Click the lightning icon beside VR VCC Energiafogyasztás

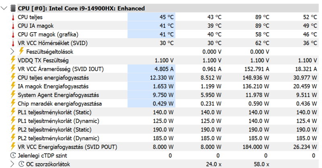13,146
